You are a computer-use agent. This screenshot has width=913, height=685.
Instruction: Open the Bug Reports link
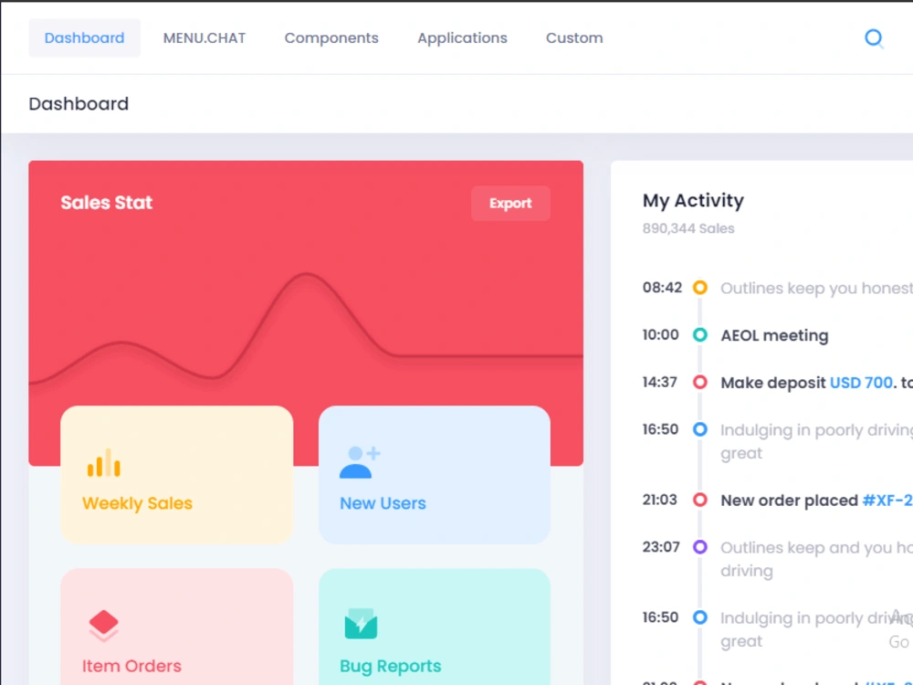pyautogui.click(x=391, y=666)
